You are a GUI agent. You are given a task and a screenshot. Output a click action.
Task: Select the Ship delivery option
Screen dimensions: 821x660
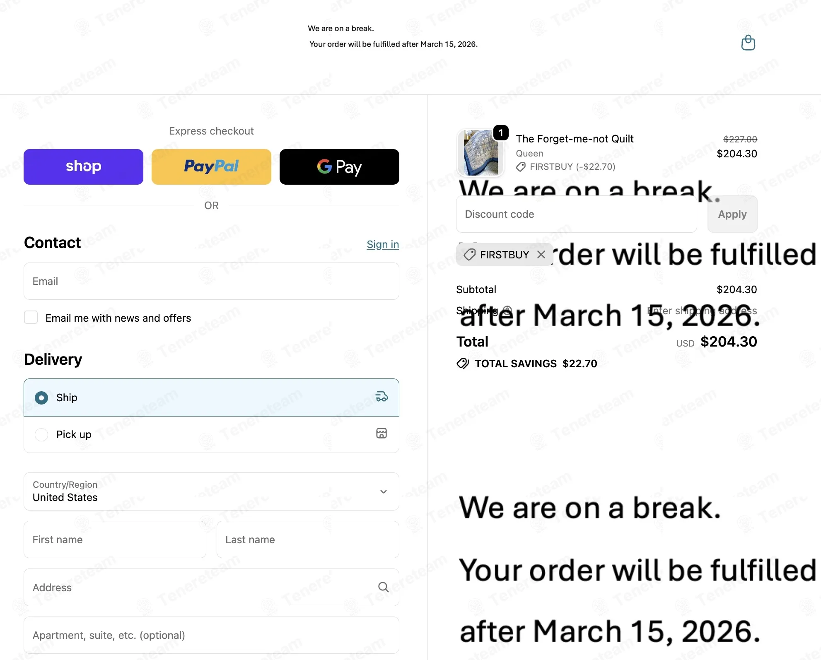click(x=211, y=397)
